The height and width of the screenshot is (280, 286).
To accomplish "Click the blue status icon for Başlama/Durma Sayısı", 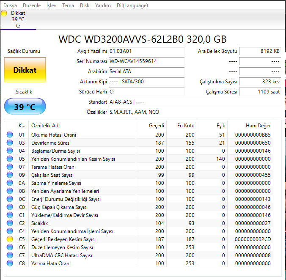I will [10, 151].
